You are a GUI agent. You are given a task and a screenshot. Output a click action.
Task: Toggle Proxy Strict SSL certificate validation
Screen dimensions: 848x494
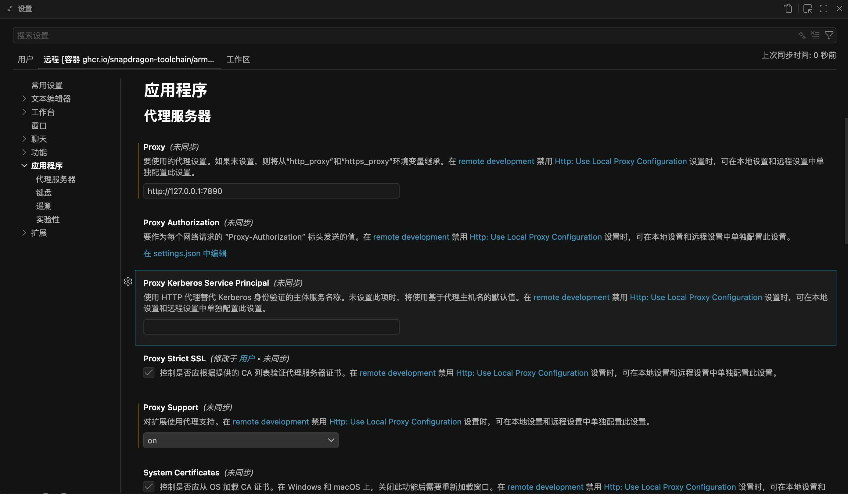(149, 373)
